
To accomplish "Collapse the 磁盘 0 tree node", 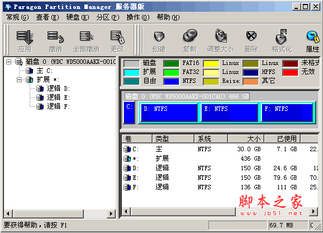I will [x=8, y=62].
